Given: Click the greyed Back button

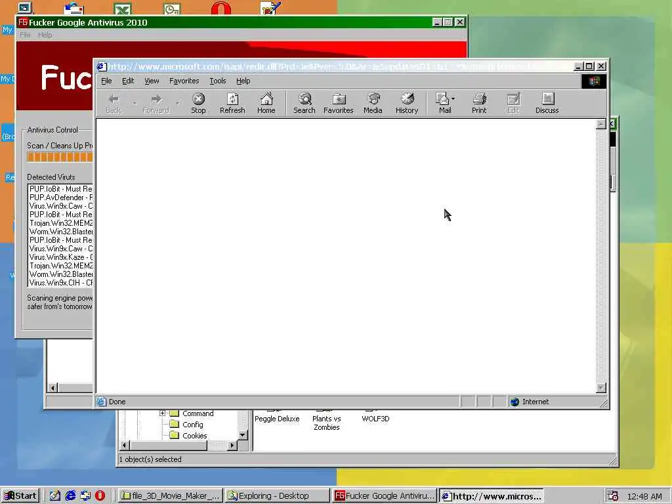Looking at the screenshot, I should pyautogui.click(x=113, y=103).
